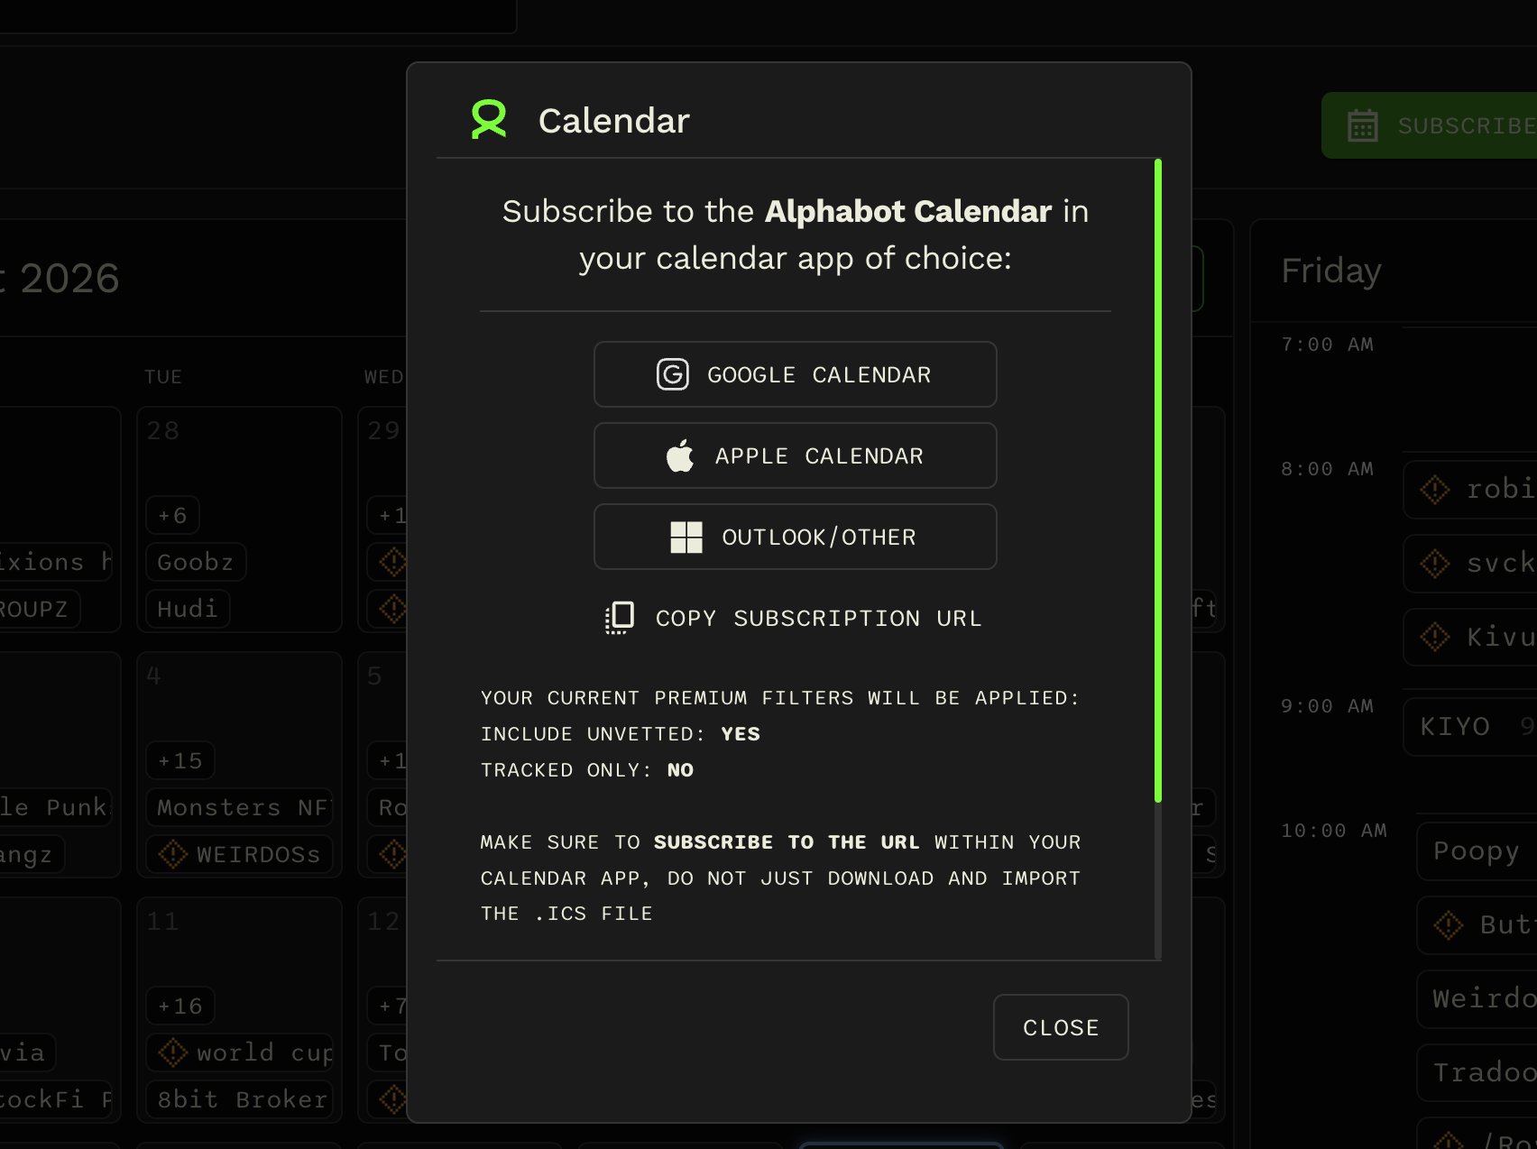Open the Monsters NFT event

click(x=240, y=807)
